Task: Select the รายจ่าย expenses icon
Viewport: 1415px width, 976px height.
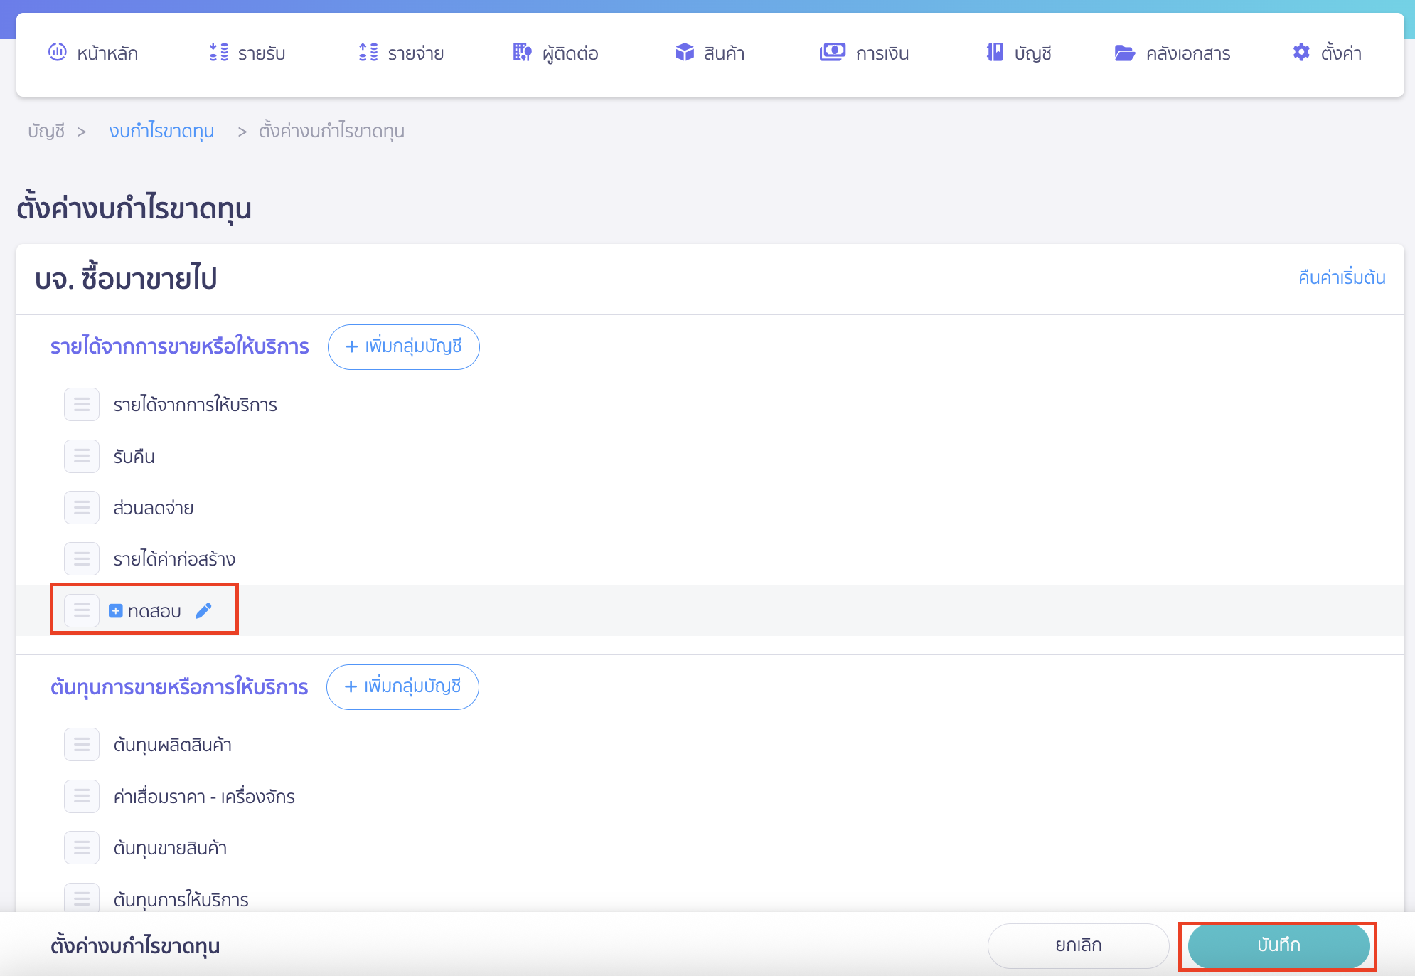Action: (367, 52)
